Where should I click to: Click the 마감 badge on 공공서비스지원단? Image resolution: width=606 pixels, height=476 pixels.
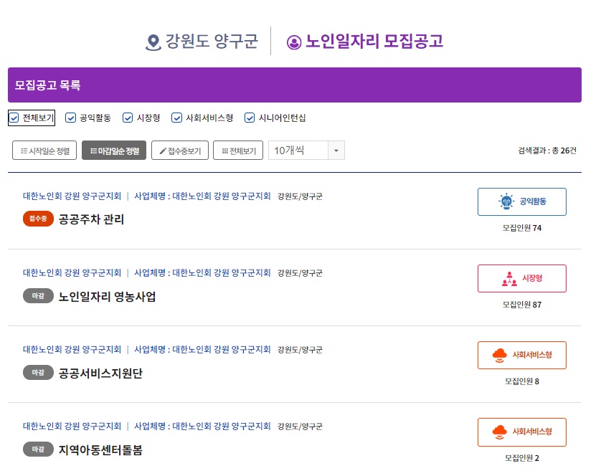[38, 373]
